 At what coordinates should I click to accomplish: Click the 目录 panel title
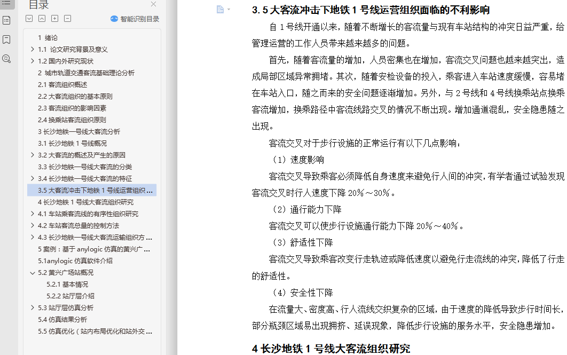tap(38, 4)
